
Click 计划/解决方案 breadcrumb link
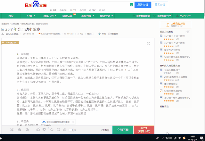pos(28,24)
